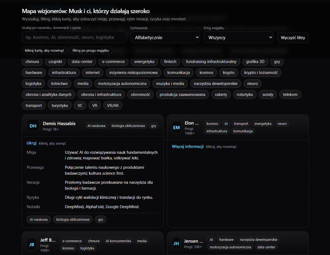
Task: Select the inżynieria niskopoziomowa filter tag
Action: point(133,72)
